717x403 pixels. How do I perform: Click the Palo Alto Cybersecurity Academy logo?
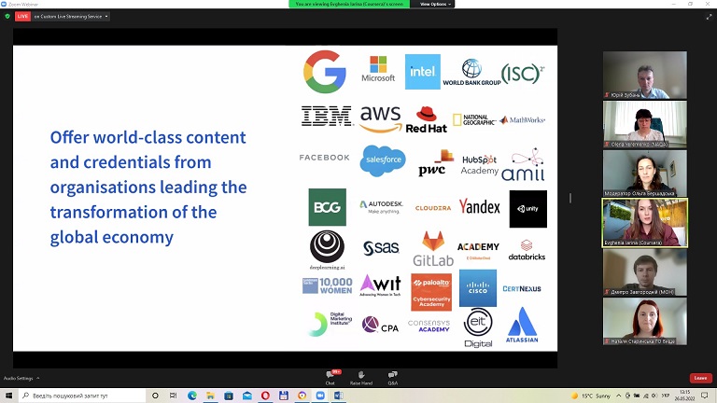(431, 292)
